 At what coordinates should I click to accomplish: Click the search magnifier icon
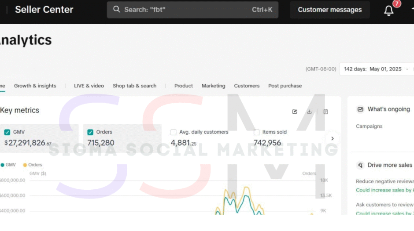click(116, 9)
